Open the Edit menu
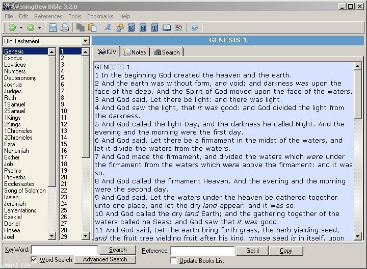 point(23,16)
